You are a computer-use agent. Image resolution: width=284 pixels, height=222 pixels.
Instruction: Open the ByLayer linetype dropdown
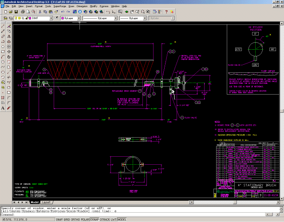[116, 18]
